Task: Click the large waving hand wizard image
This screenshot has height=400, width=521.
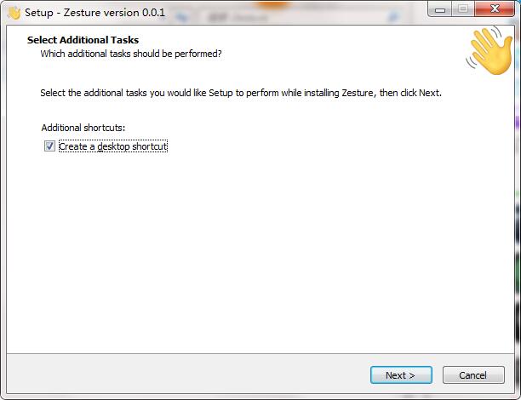Action: 490,50
